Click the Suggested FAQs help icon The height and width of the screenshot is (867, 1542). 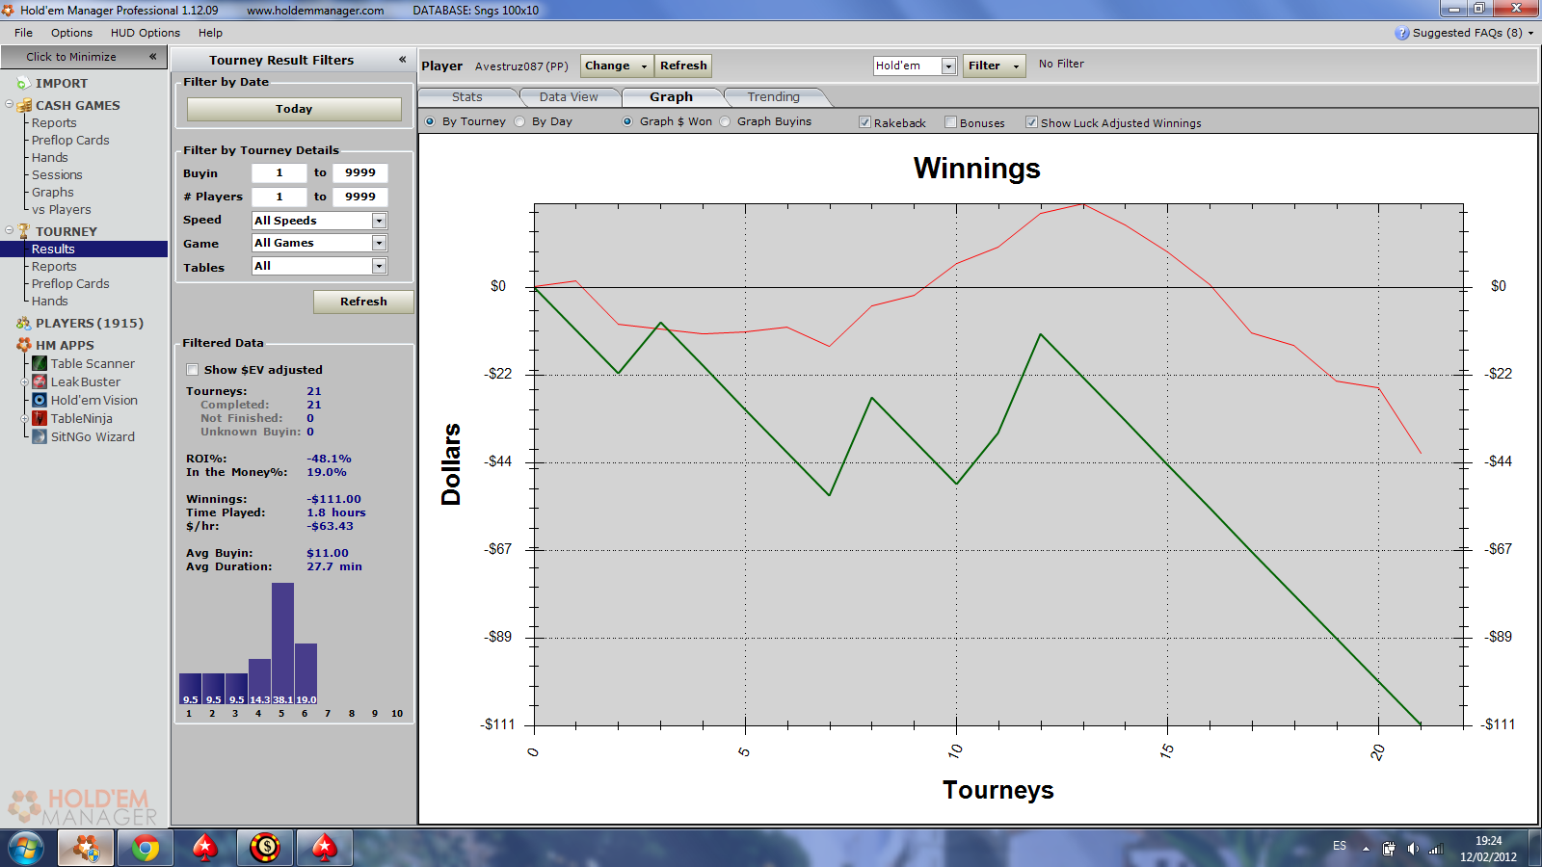tap(1401, 33)
